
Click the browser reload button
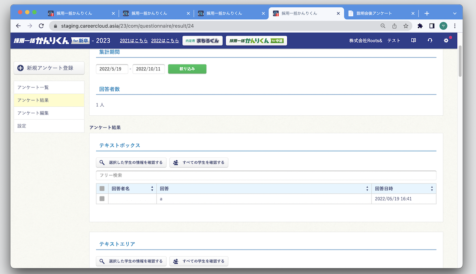click(41, 26)
